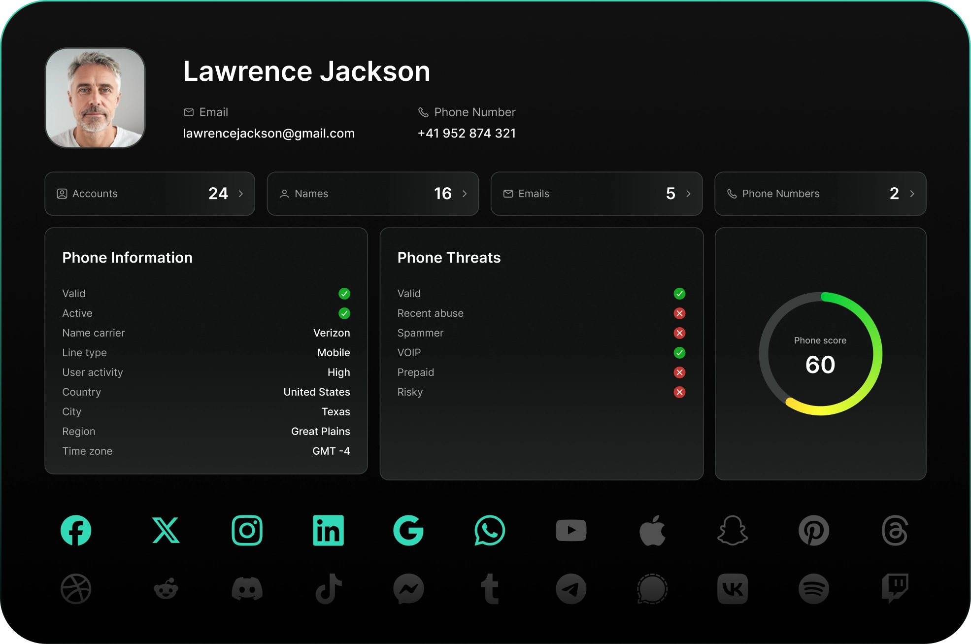Expand Accounts card using its chevron
This screenshot has width=971, height=644.
pos(241,194)
